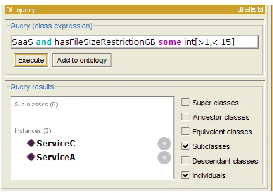Viewport: 273px width, 193px height.
Task: Check the Descendant classes option
Action: click(x=185, y=160)
